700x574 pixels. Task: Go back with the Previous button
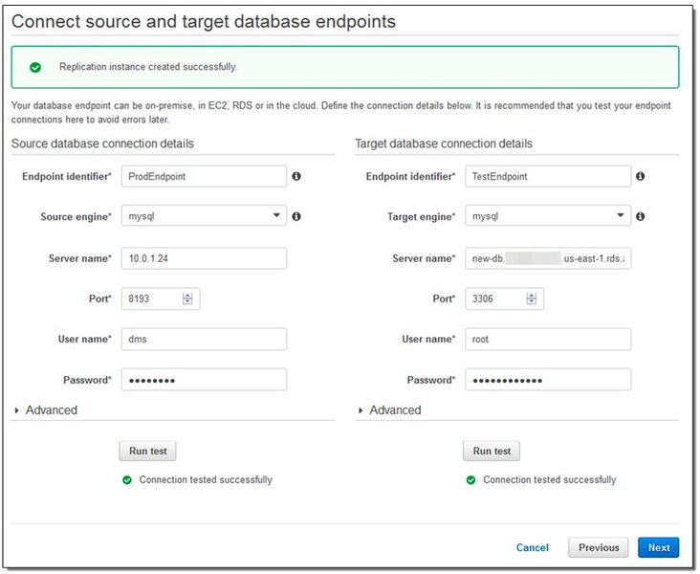pyautogui.click(x=599, y=548)
